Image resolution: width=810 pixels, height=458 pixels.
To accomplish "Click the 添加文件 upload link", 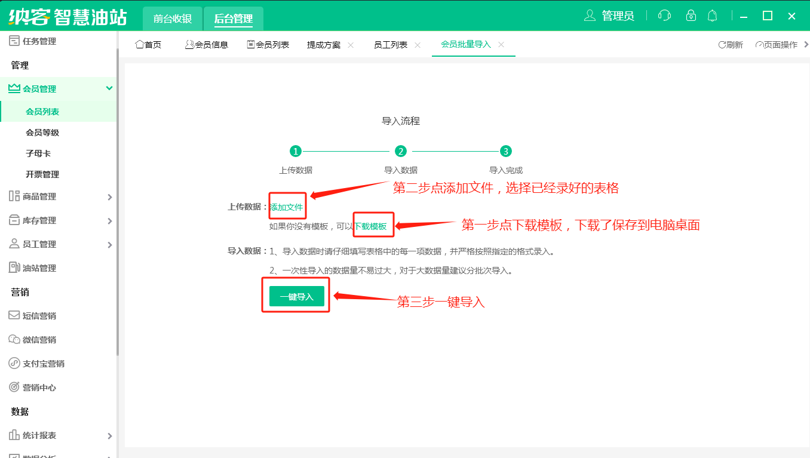I will (x=287, y=207).
